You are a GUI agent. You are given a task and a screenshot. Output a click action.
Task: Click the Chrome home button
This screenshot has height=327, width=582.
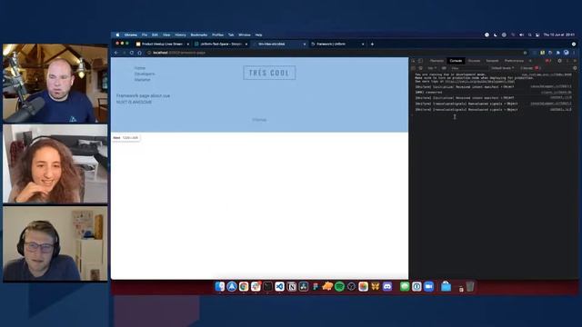coord(139,53)
